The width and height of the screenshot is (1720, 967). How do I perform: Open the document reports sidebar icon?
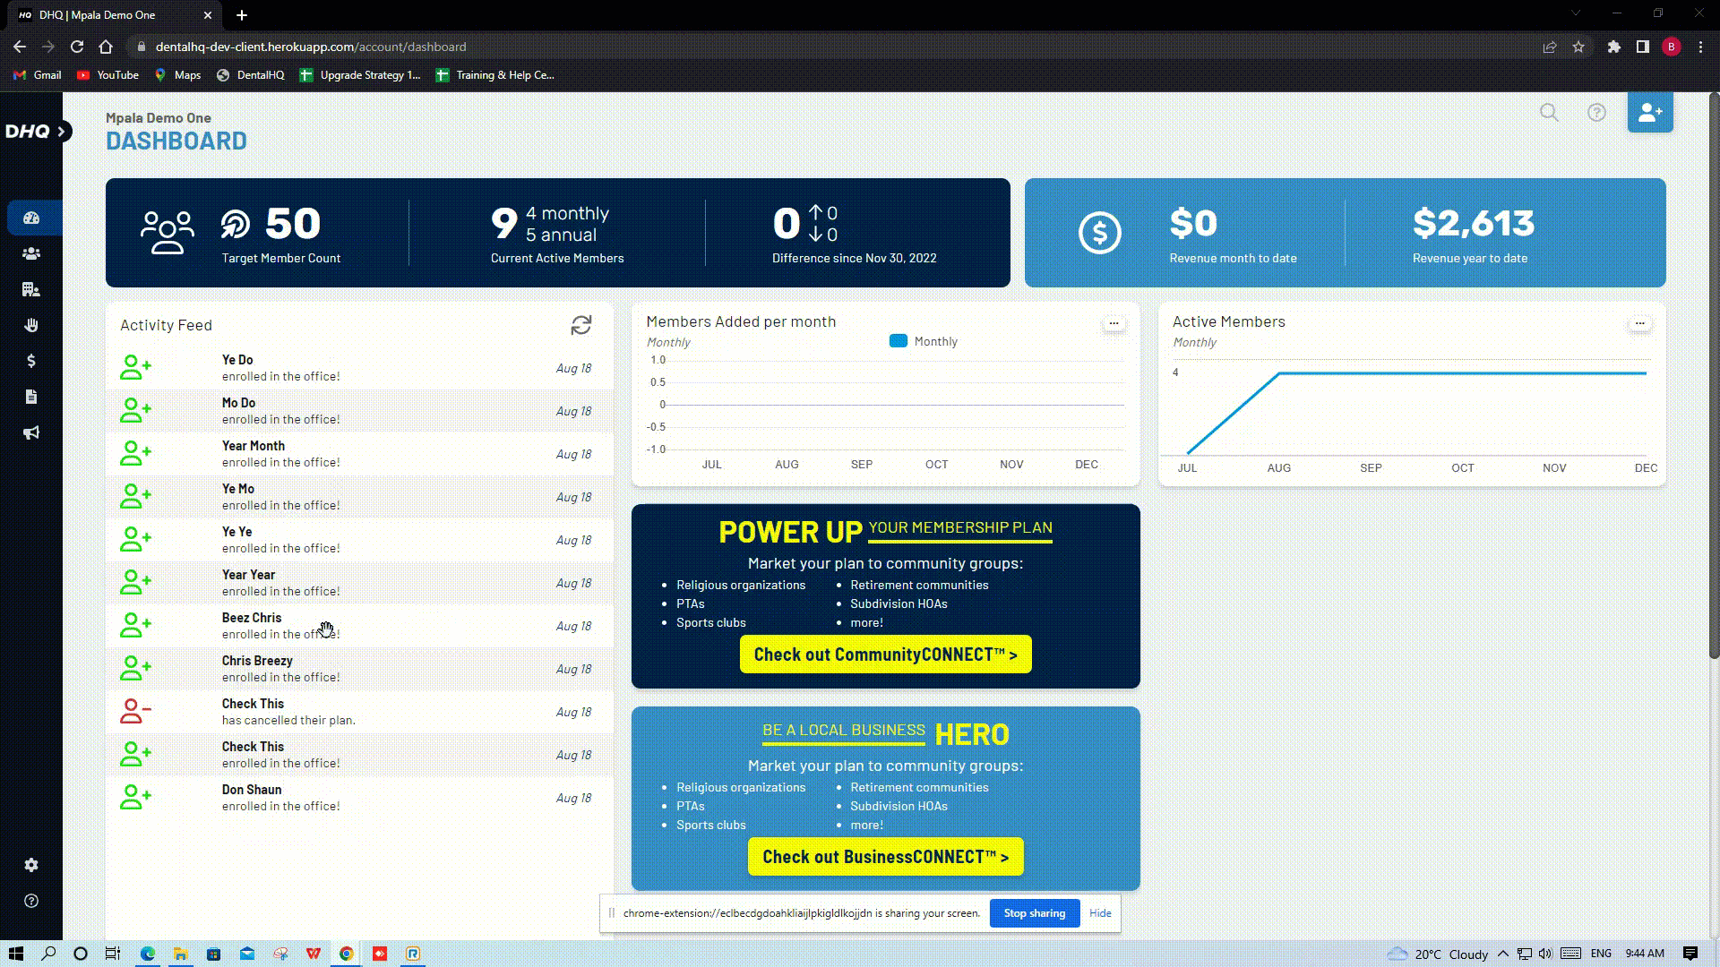point(31,397)
